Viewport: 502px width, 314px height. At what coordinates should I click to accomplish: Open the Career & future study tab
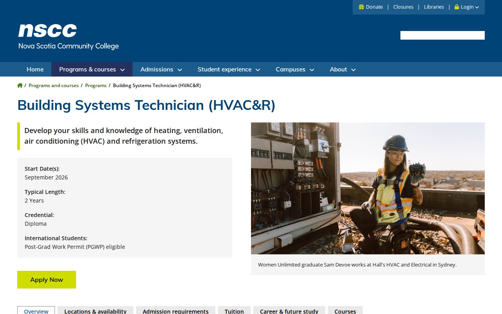[289, 311]
